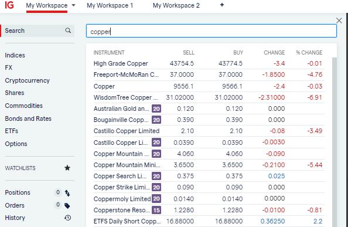348x227 pixels.
Task: Click the 20 badge on Bougainville Copper row
Action: click(156, 120)
